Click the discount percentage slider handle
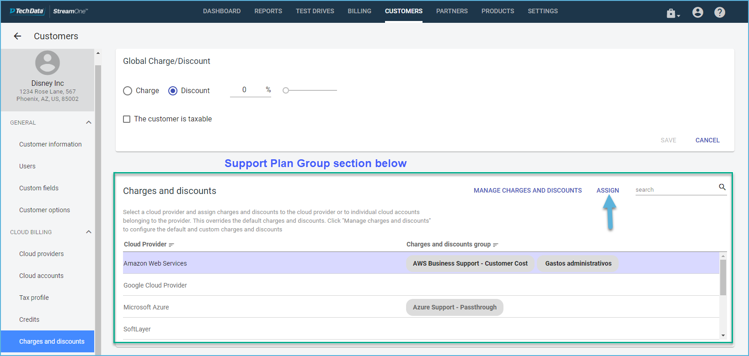This screenshot has height=356, width=749. (x=286, y=90)
